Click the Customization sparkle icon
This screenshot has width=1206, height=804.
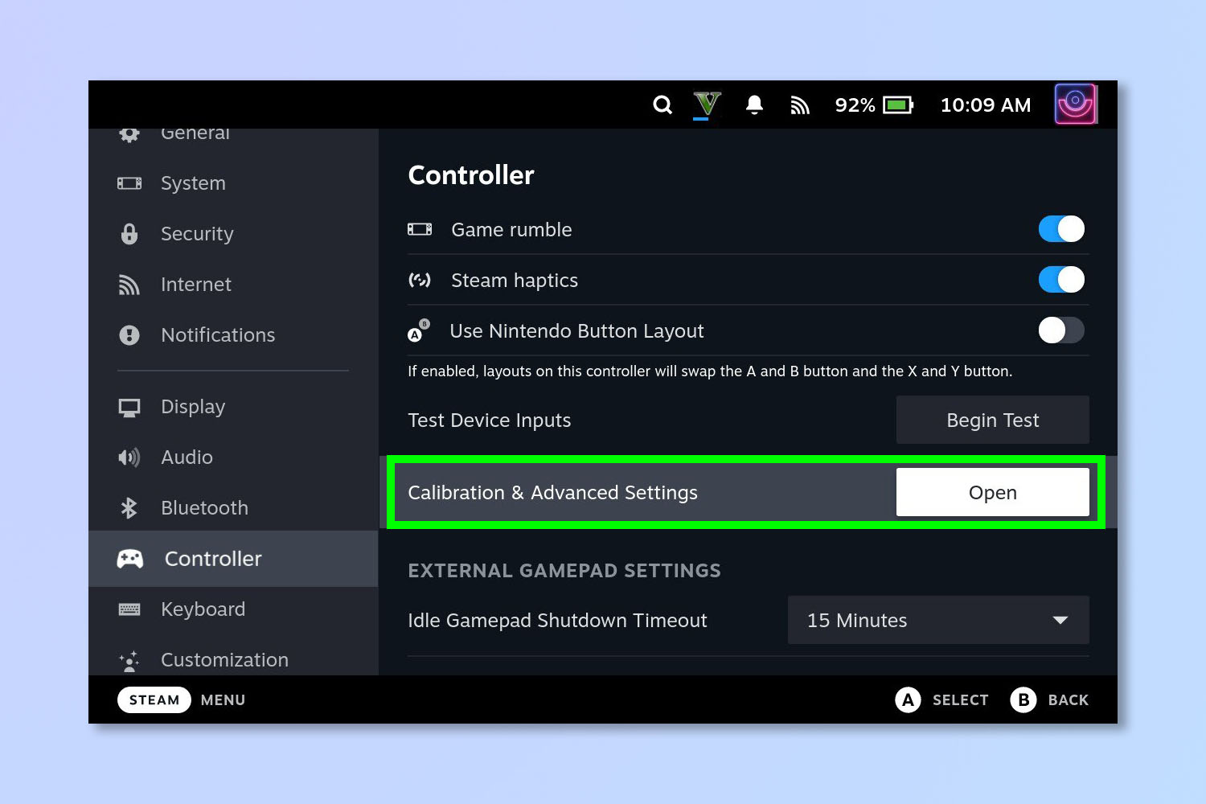129,662
